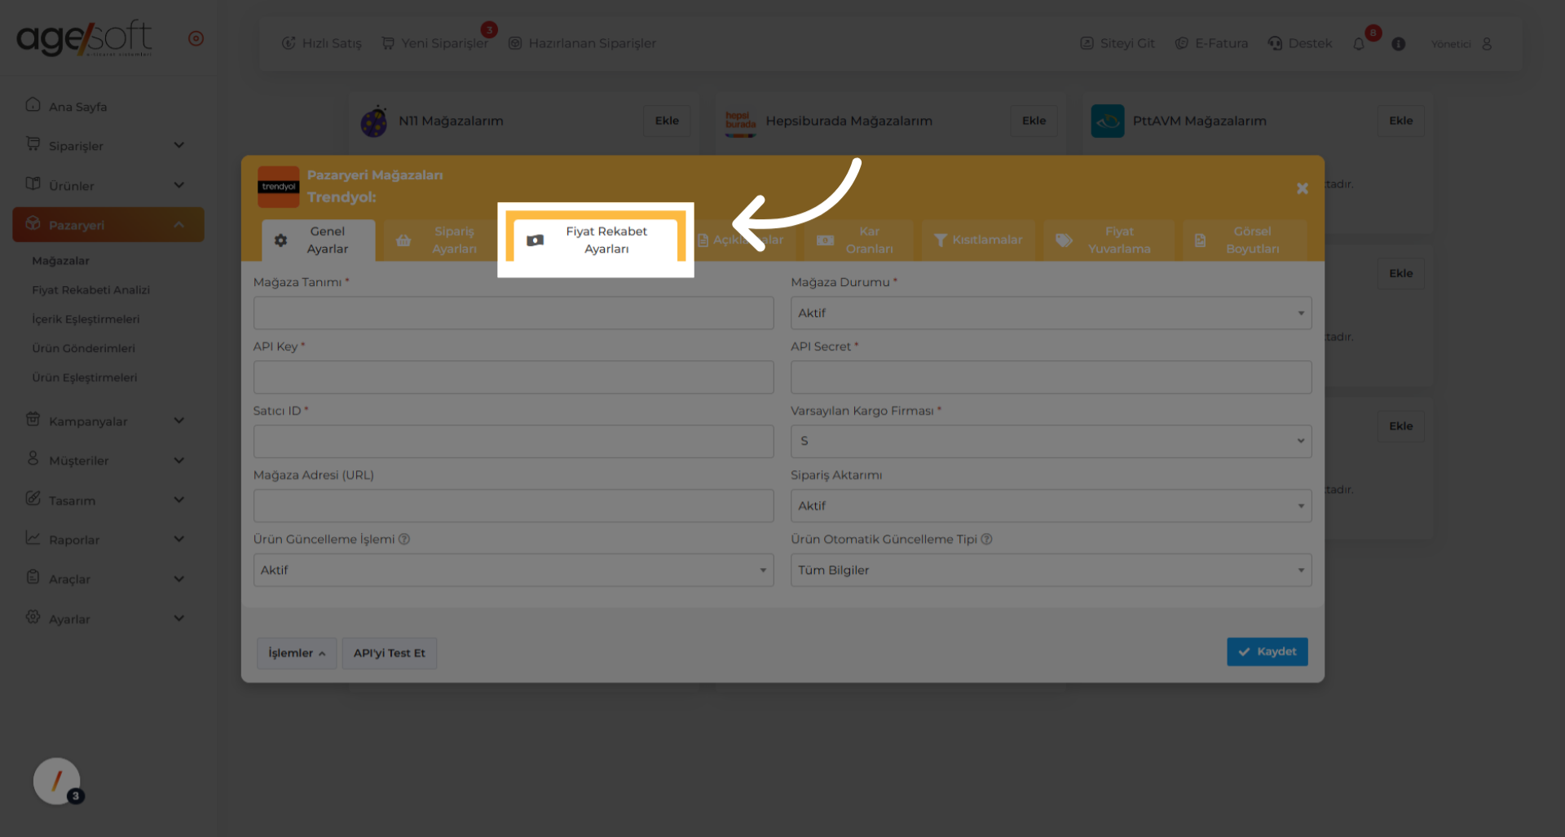Click the API Key input field
Screen dimensions: 1565x837
pyautogui.click(x=514, y=377)
